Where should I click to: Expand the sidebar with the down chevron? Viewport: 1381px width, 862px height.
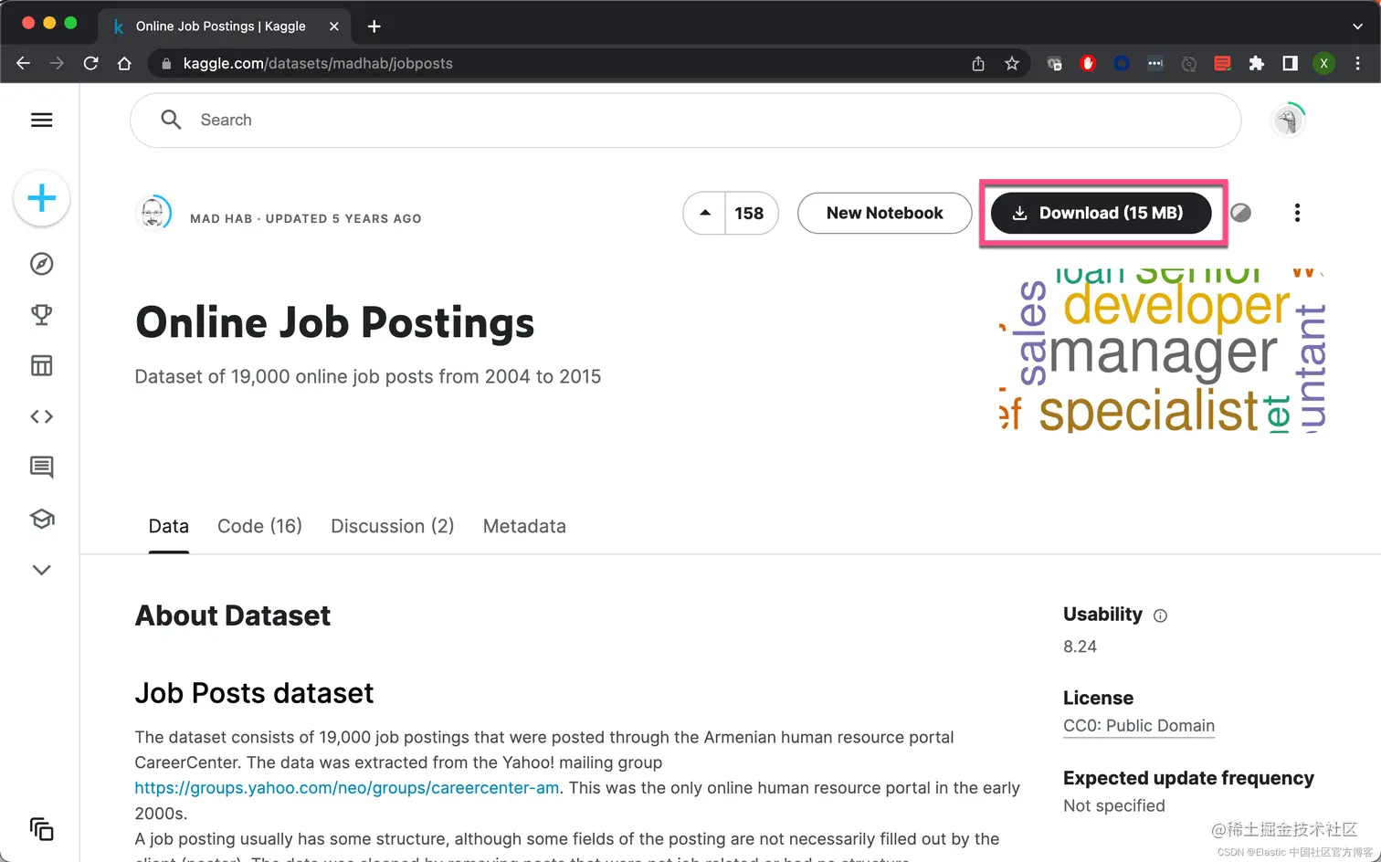[42, 570]
